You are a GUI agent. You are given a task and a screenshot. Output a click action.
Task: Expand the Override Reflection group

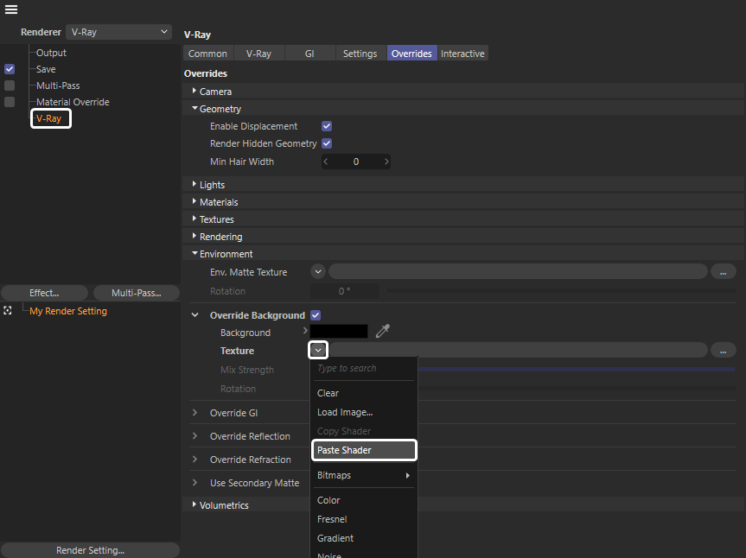[x=195, y=436]
